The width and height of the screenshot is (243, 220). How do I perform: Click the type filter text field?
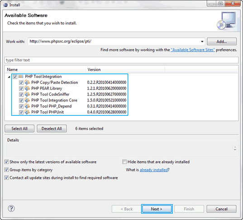[x=121, y=60]
